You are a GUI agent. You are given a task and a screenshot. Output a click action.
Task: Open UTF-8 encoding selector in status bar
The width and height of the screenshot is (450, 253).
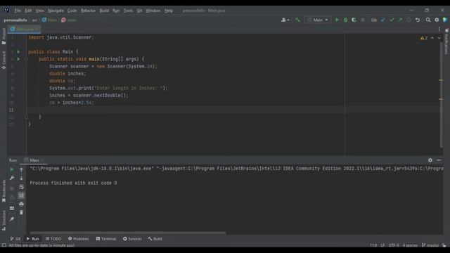[x=394, y=245]
